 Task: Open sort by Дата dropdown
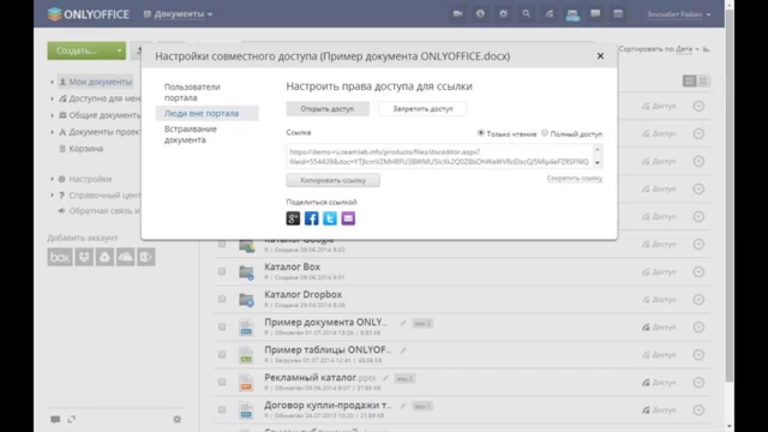(688, 49)
